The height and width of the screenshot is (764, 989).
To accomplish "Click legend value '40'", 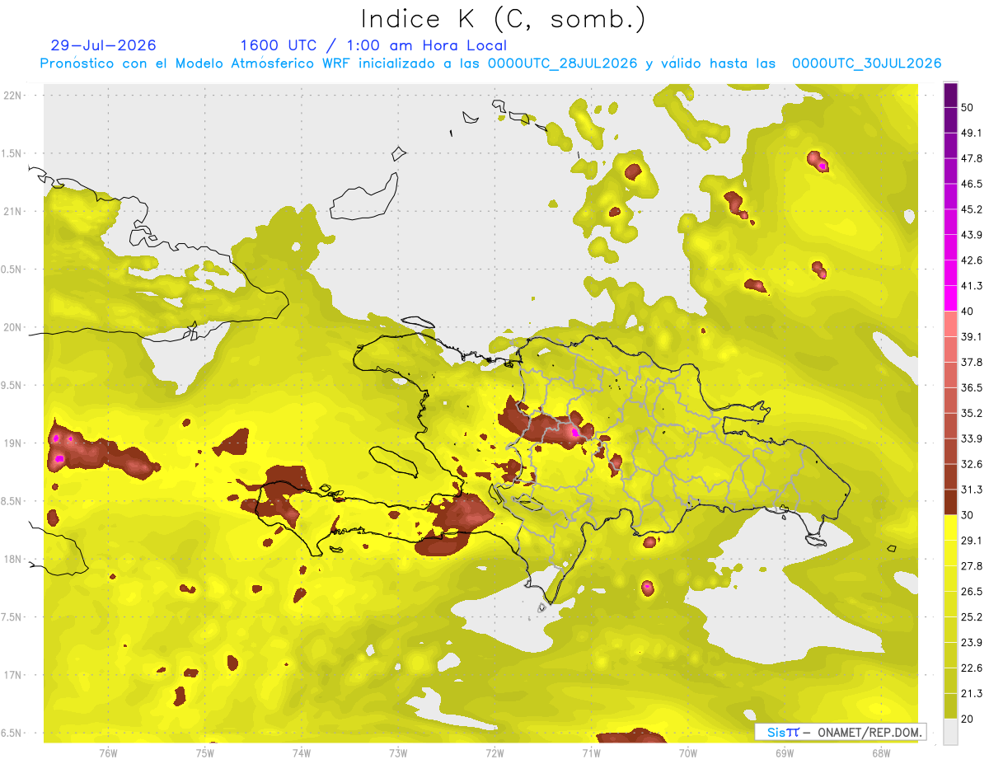I will [968, 312].
